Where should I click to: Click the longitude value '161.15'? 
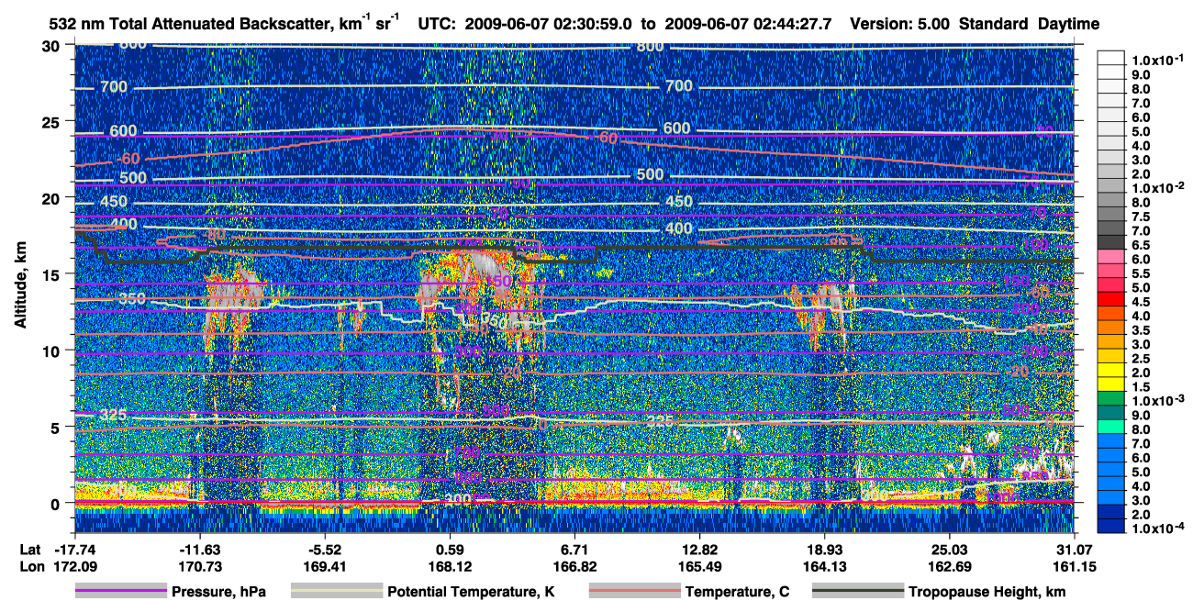click(1075, 566)
